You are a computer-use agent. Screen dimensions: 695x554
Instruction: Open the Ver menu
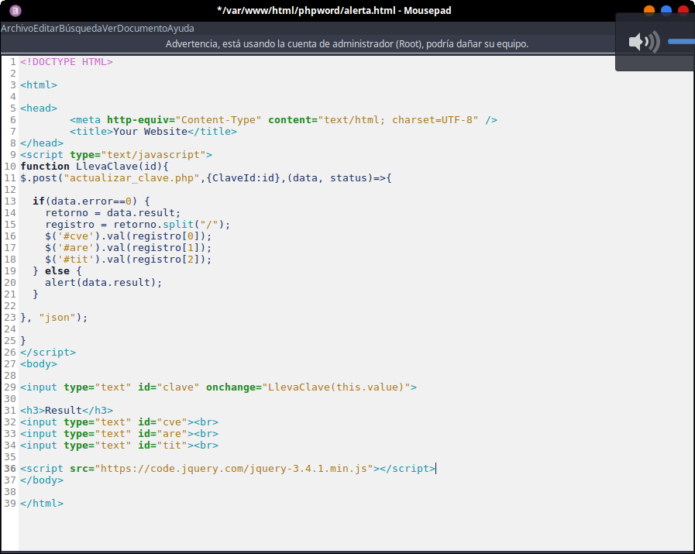tap(109, 29)
